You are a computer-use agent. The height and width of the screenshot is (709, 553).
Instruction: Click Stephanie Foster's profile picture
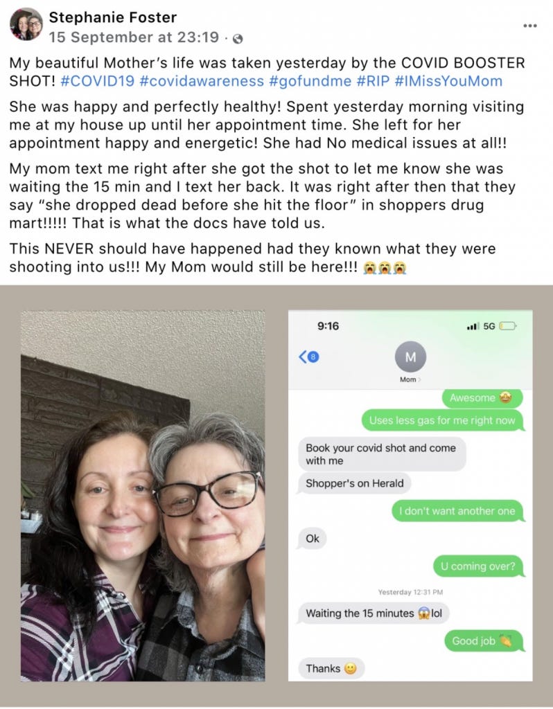(x=26, y=26)
